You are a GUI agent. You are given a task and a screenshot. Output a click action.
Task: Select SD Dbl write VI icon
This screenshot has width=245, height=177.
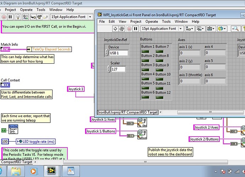[x=142, y=122]
